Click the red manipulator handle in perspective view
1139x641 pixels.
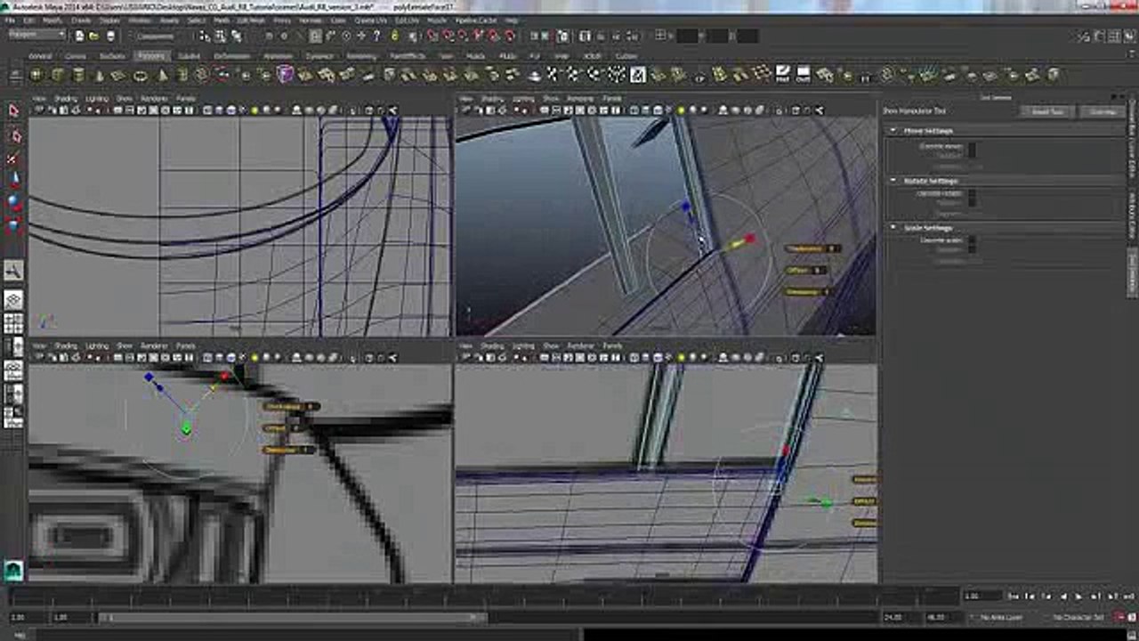coord(750,239)
